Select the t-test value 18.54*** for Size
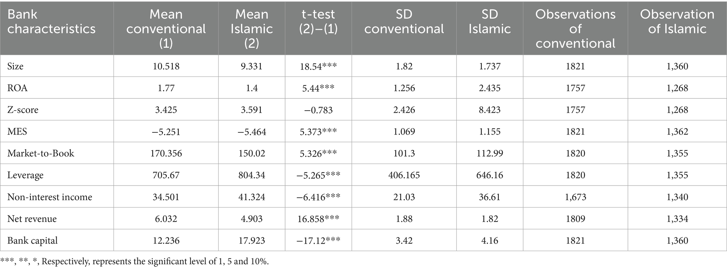Image resolution: width=727 pixels, height=270 pixels. tap(318, 66)
